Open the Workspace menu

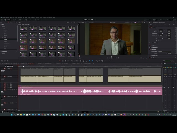pyautogui.click(x=50, y=17)
